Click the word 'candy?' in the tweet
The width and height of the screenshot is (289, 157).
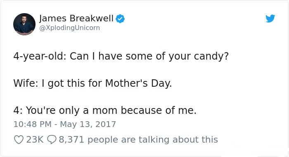(x=211, y=56)
